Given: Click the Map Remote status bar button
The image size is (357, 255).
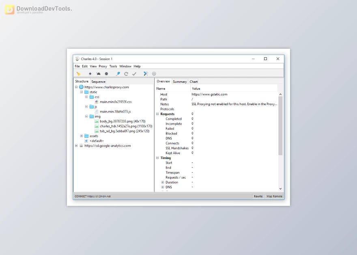Looking at the screenshot, I should tap(274, 196).
